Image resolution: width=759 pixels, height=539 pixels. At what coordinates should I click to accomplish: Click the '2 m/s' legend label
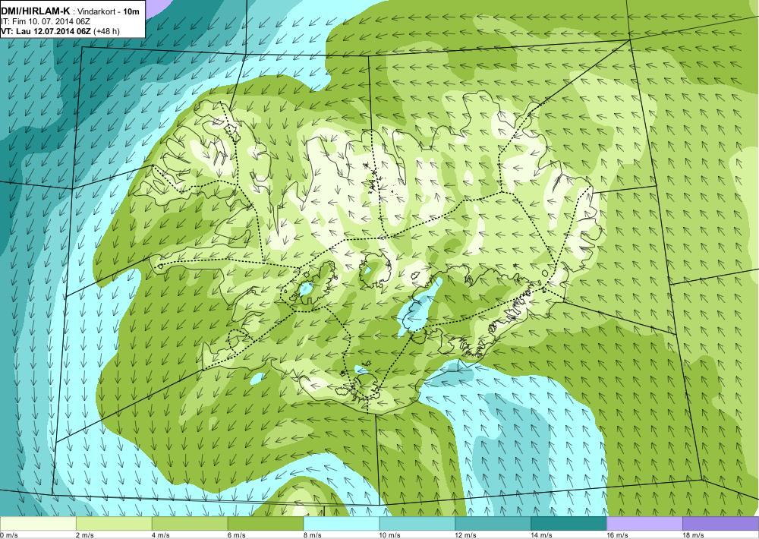(85, 535)
